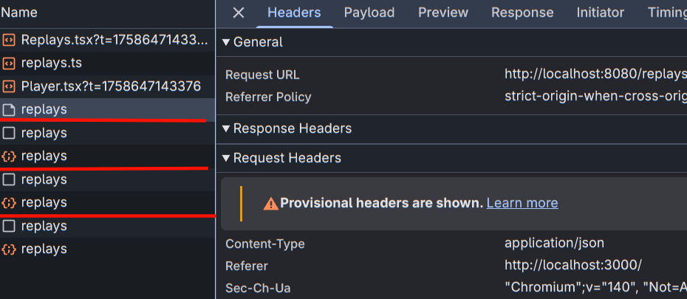Click the first orange JSON replays icon
The image size is (687, 299).
point(9,157)
